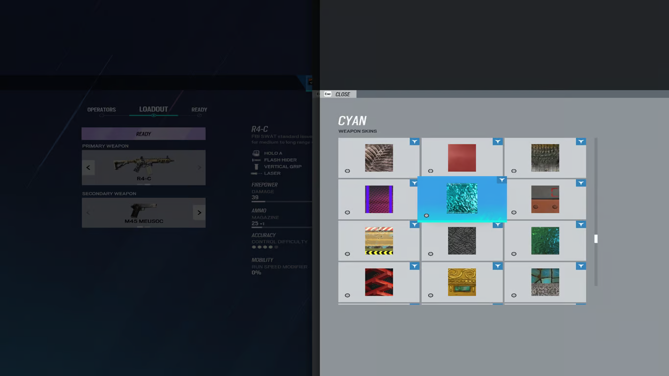Viewport: 669px width, 376px height.
Task: Click the R4-C weapon title text
Action: click(260, 129)
